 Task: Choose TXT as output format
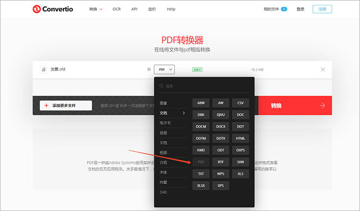(x=201, y=174)
